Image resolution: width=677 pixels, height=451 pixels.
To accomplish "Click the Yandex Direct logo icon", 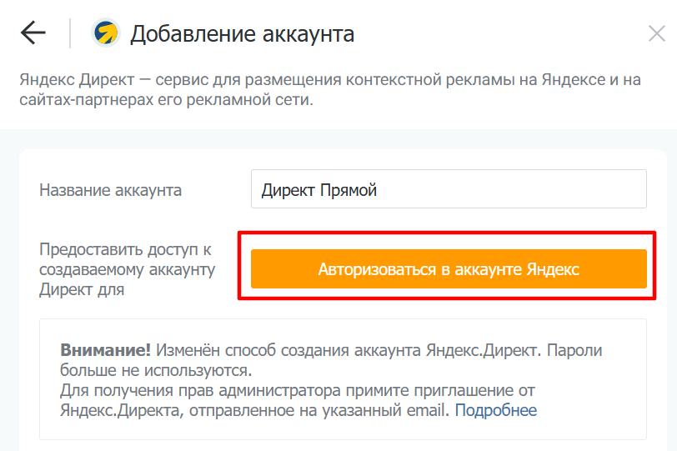I will [105, 33].
